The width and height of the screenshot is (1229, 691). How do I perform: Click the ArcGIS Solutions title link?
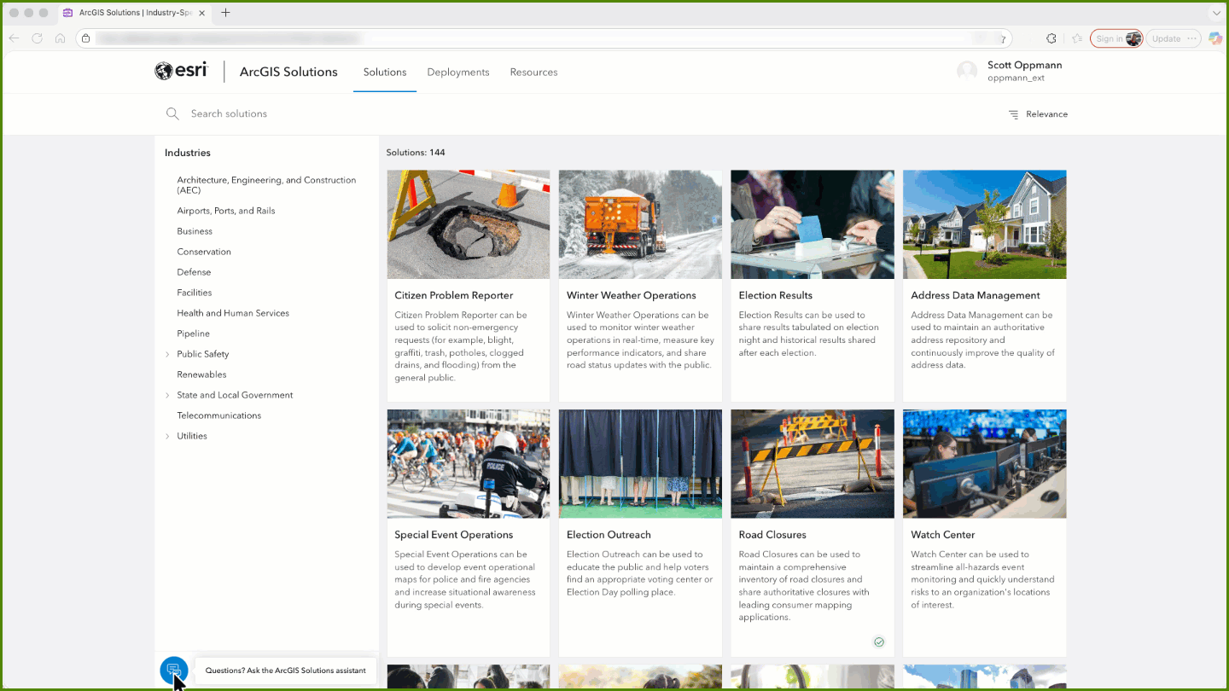pos(288,72)
